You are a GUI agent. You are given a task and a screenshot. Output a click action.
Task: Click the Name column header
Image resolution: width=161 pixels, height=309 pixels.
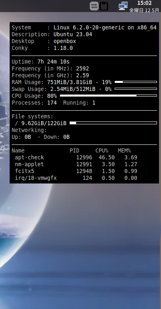(18, 151)
